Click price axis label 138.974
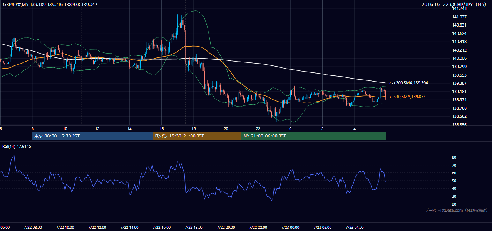 click(x=459, y=100)
